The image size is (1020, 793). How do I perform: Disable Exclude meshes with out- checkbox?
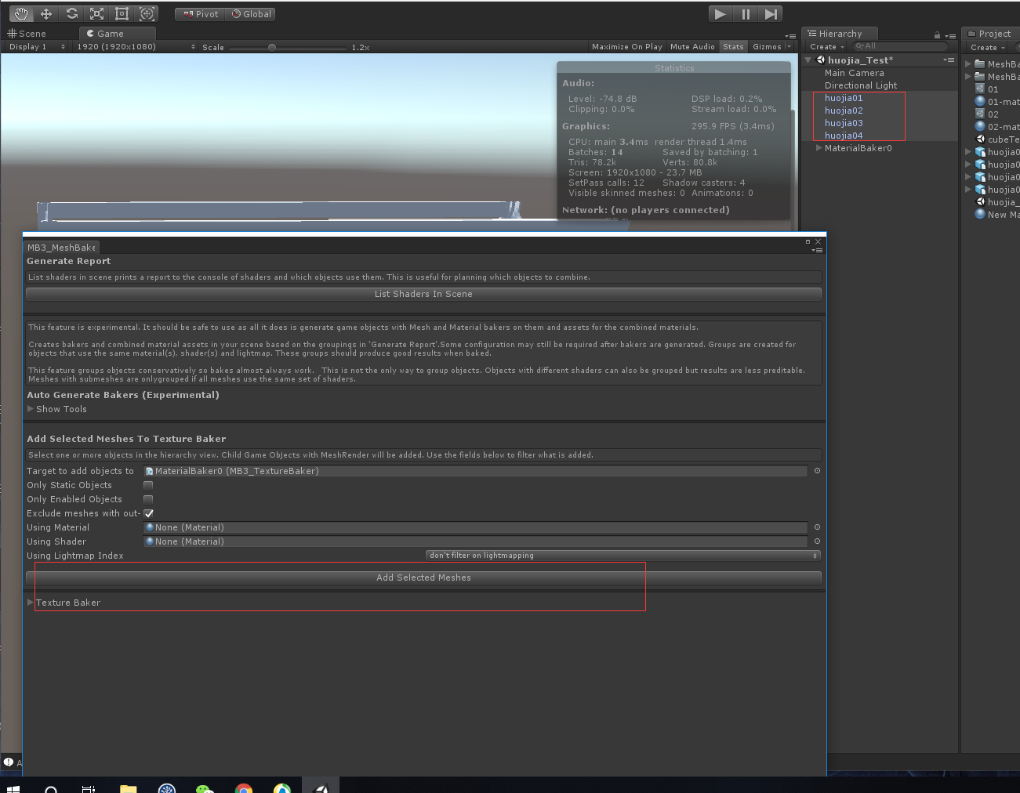pyautogui.click(x=148, y=512)
